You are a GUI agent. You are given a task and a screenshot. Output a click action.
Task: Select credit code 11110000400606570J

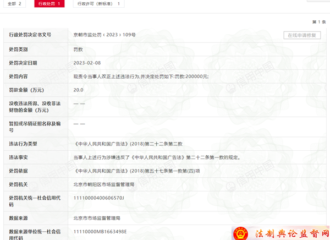98,198
